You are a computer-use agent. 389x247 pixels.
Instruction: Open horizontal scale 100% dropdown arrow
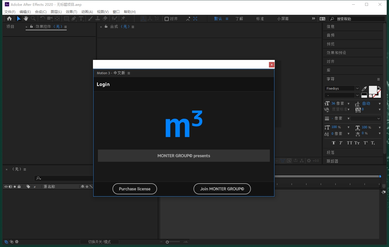pos(379,127)
